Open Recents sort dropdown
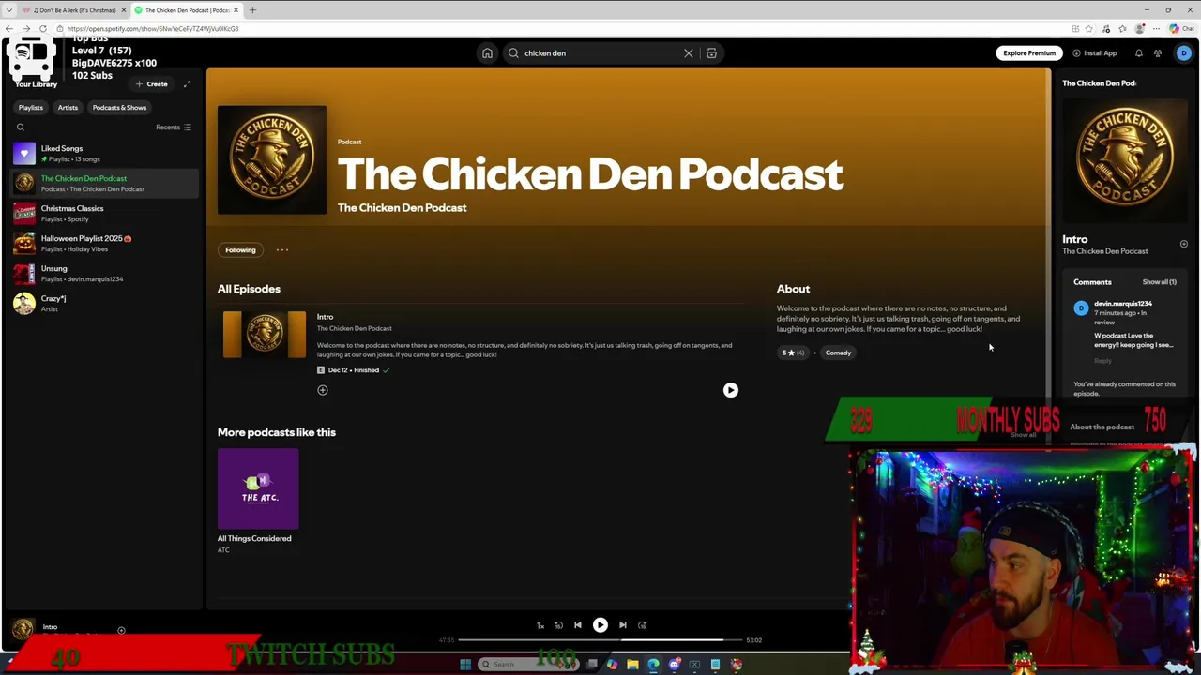Image resolution: width=1201 pixels, height=675 pixels. tap(174, 127)
